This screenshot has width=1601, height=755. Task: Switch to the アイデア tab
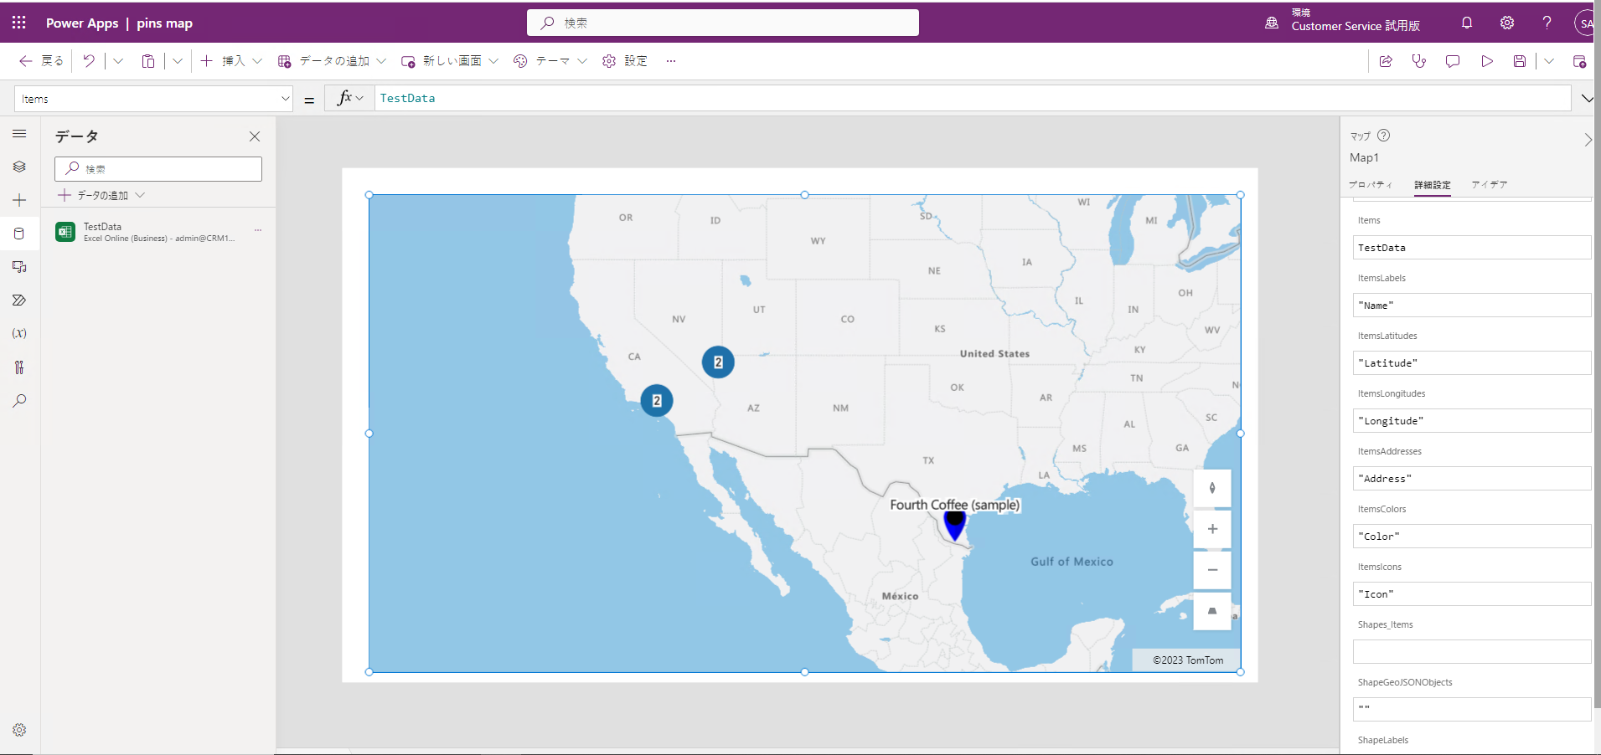[x=1490, y=185]
